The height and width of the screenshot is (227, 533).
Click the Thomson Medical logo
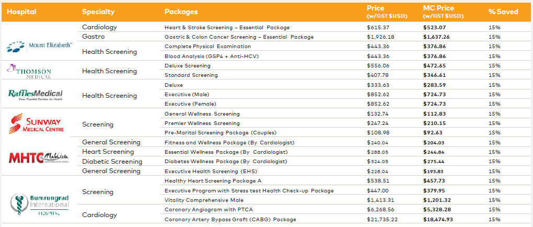pos(29,71)
